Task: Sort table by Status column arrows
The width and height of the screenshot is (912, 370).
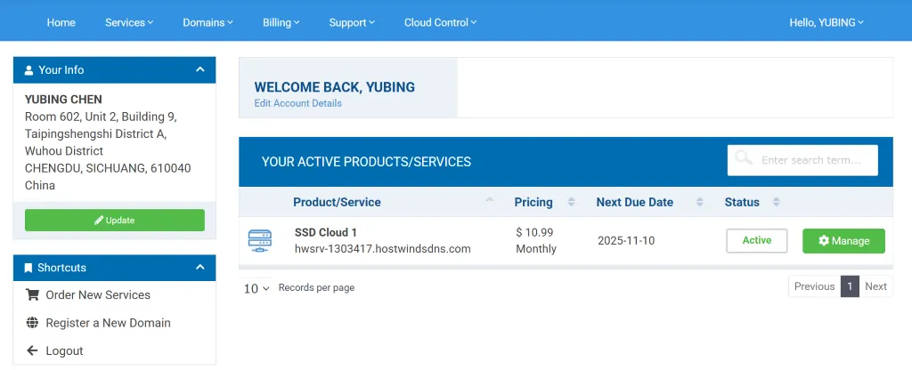Action: [776, 202]
